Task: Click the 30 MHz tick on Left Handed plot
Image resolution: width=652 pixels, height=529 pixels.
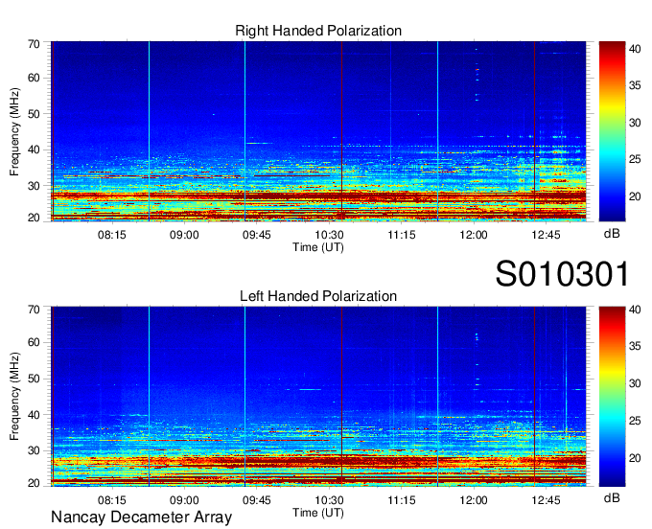Action: coord(34,450)
